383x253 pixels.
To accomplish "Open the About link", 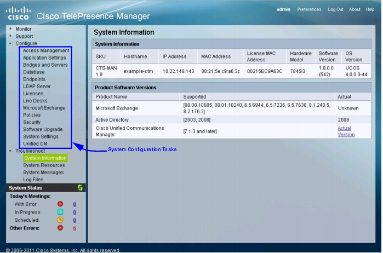I will tap(355, 9).
